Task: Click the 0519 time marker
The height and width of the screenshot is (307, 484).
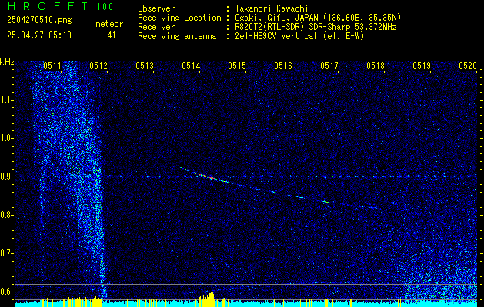Action: pos(422,66)
